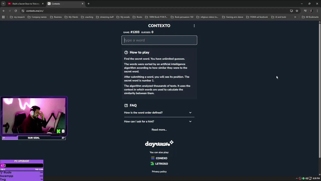Click the 'Swampp' donor name
The image size is (321, 181).
click(x=7, y=176)
